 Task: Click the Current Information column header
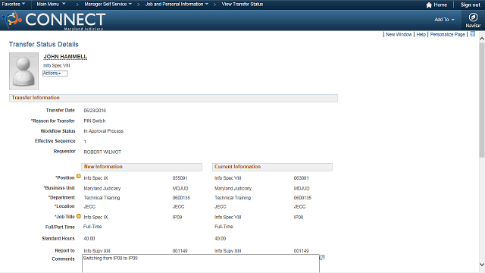[x=272, y=167]
